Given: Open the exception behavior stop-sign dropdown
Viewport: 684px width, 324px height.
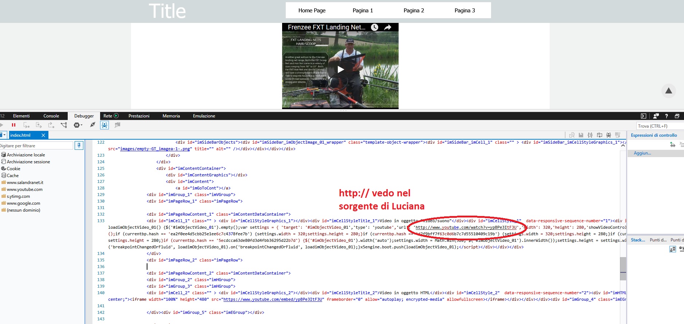Looking at the screenshot, I should click(x=78, y=125).
